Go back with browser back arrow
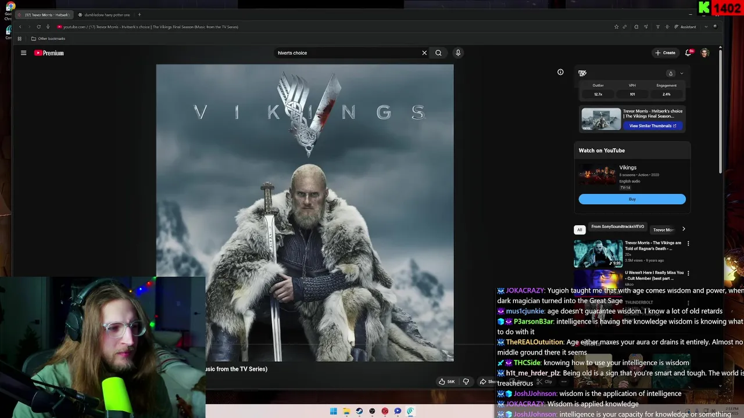Image resolution: width=744 pixels, height=418 pixels. pos(20,27)
